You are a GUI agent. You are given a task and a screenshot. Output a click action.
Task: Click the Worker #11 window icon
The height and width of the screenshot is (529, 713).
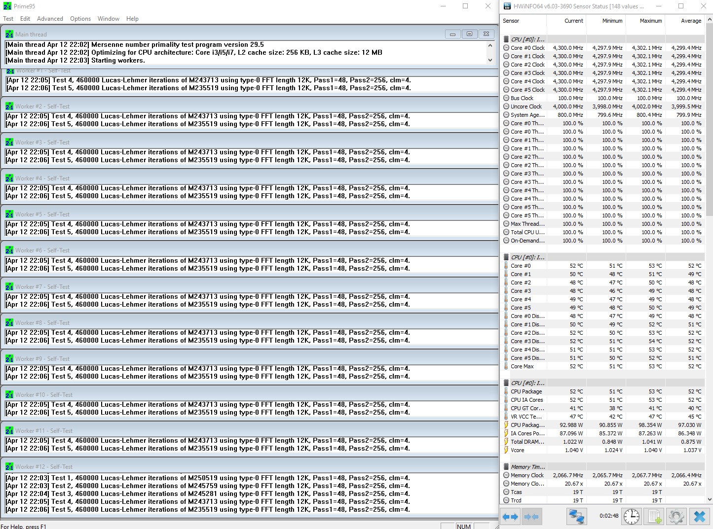click(9, 430)
